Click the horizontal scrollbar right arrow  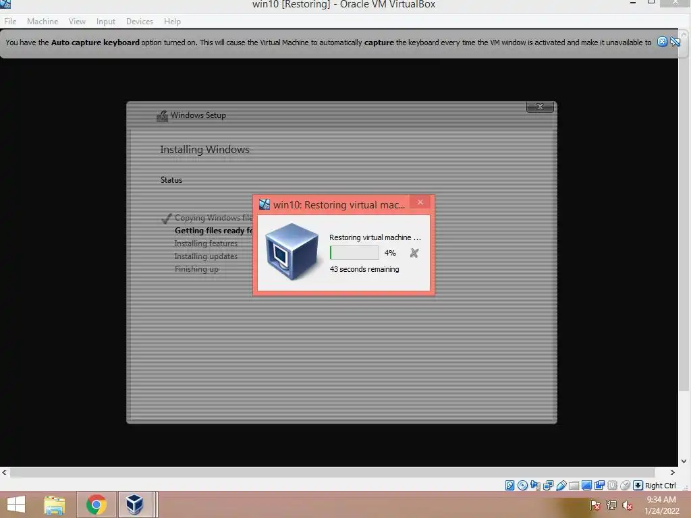click(x=673, y=472)
